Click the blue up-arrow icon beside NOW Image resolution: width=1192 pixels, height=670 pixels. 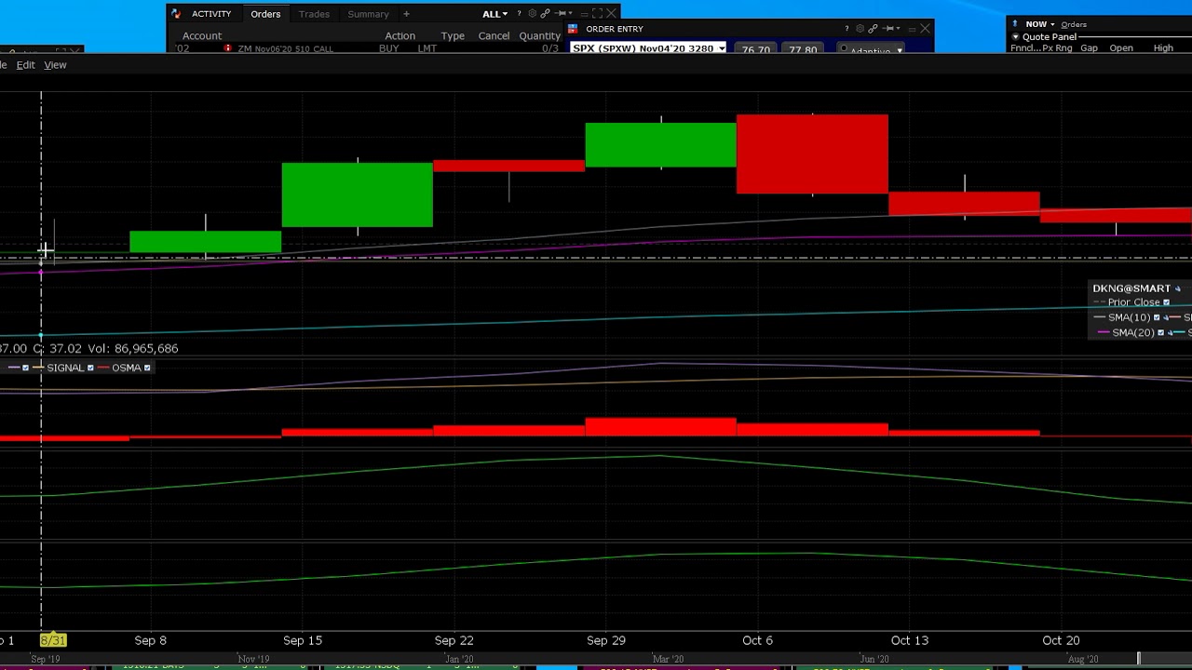click(x=1016, y=24)
